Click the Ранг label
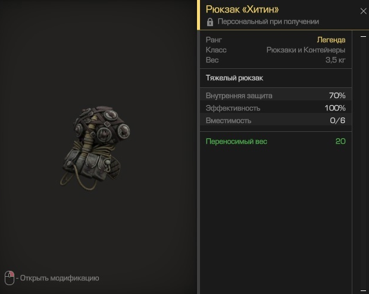The width and height of the screenshot is (369, 294). click(214, 40)
